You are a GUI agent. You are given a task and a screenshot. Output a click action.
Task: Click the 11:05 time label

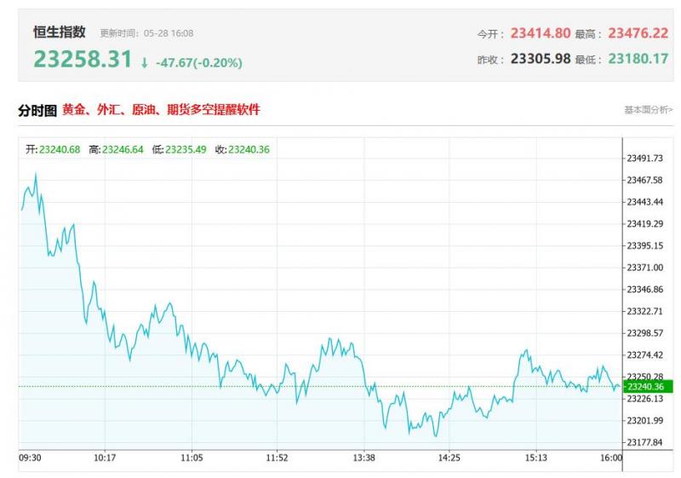(192, 458)
